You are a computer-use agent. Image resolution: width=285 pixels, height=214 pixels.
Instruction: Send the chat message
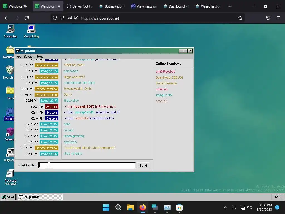[143, 166]
